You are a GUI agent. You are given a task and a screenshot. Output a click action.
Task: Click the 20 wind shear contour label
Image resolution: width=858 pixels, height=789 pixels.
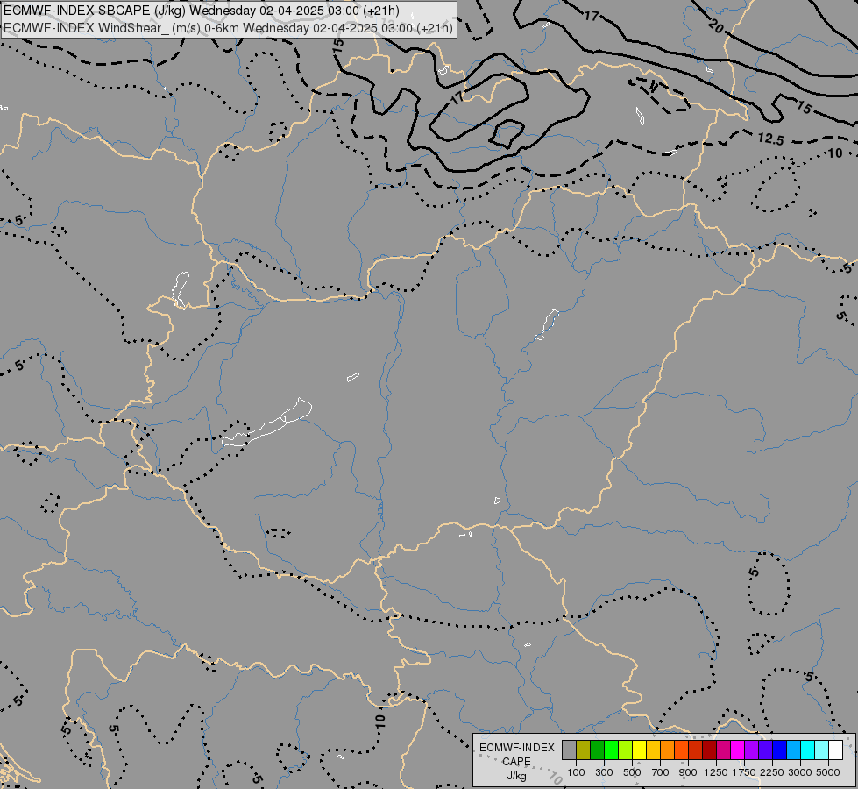tap(715, 25)
